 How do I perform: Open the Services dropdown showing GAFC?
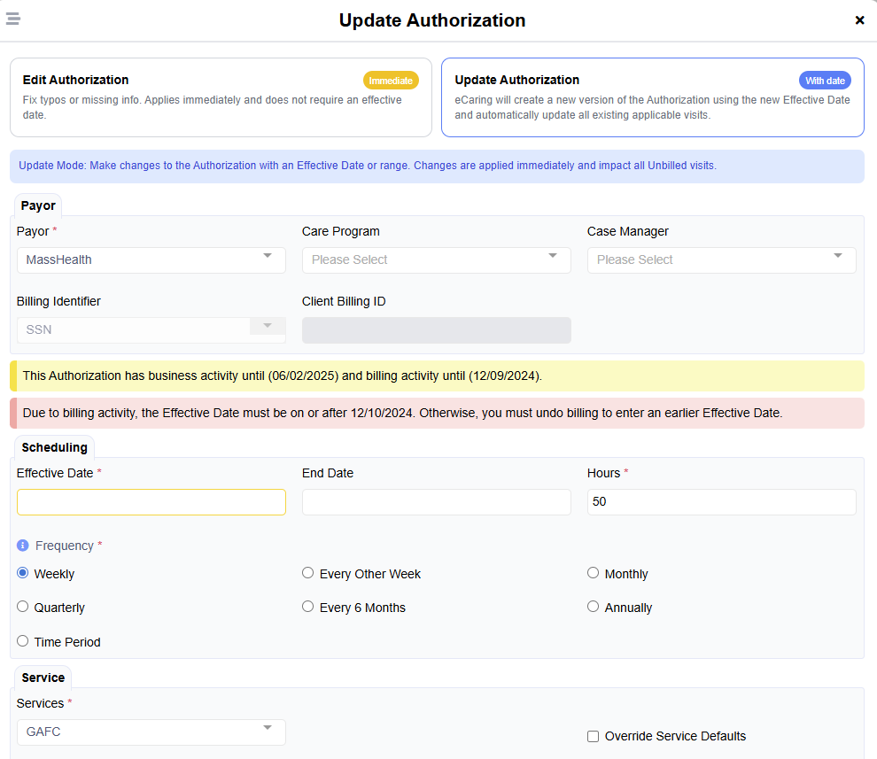pyautogui.click(x=151, y=732)
